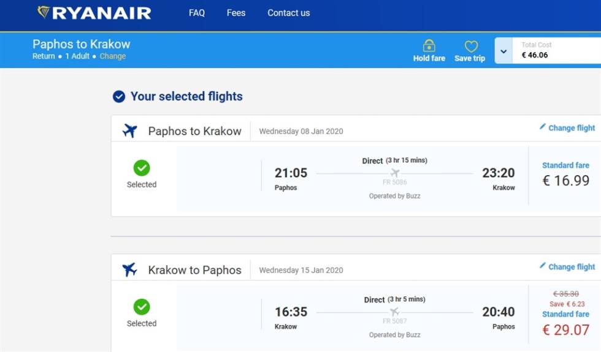
Task: Toggle the green Selected check for Krakow flight
Action: pyautogui.click(x=142, y=307)
